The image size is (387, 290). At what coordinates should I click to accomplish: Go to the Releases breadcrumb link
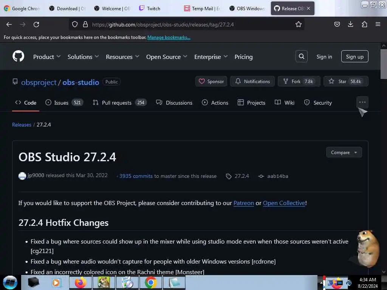click(22, 125)
